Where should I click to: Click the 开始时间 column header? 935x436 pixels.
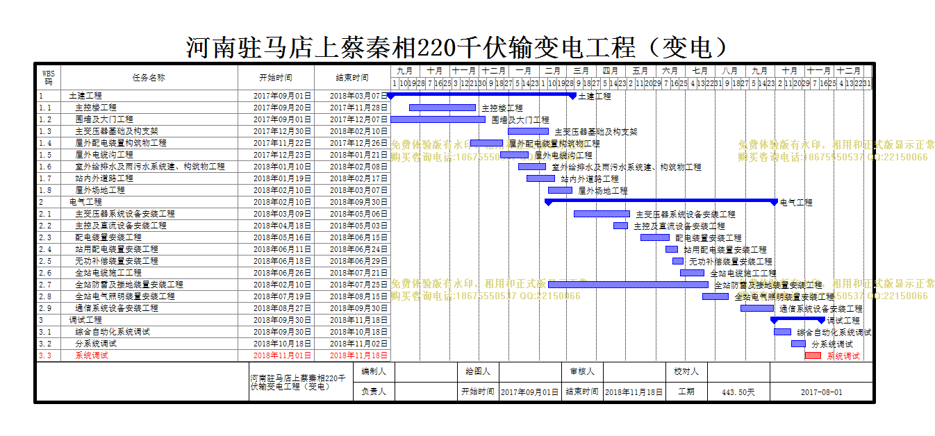click(276, 78)
